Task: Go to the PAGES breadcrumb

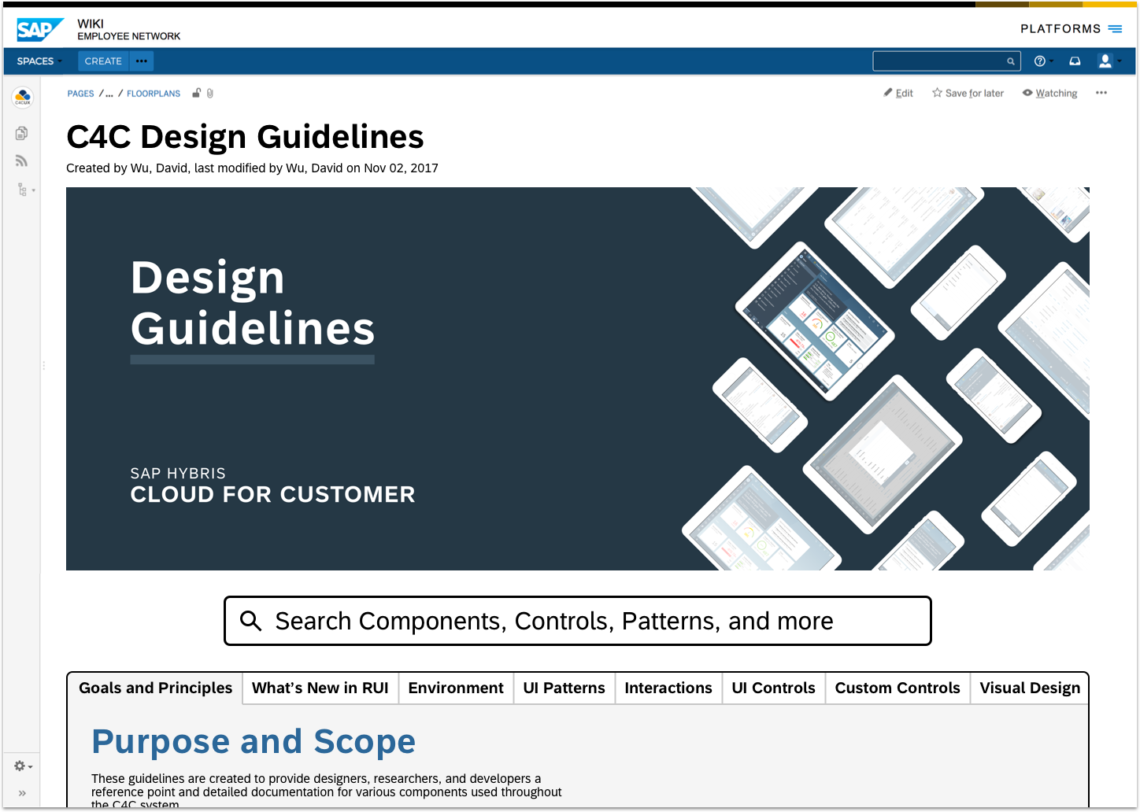Action: [x=80, y=94]
